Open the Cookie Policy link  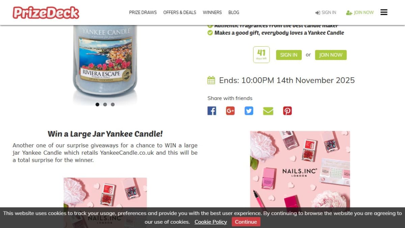coord(211,222)
